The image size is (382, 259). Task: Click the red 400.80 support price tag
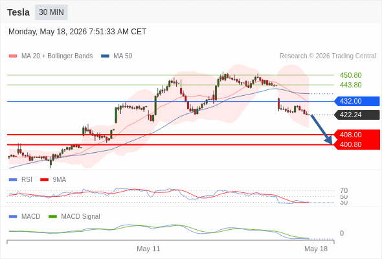[357, 145]
